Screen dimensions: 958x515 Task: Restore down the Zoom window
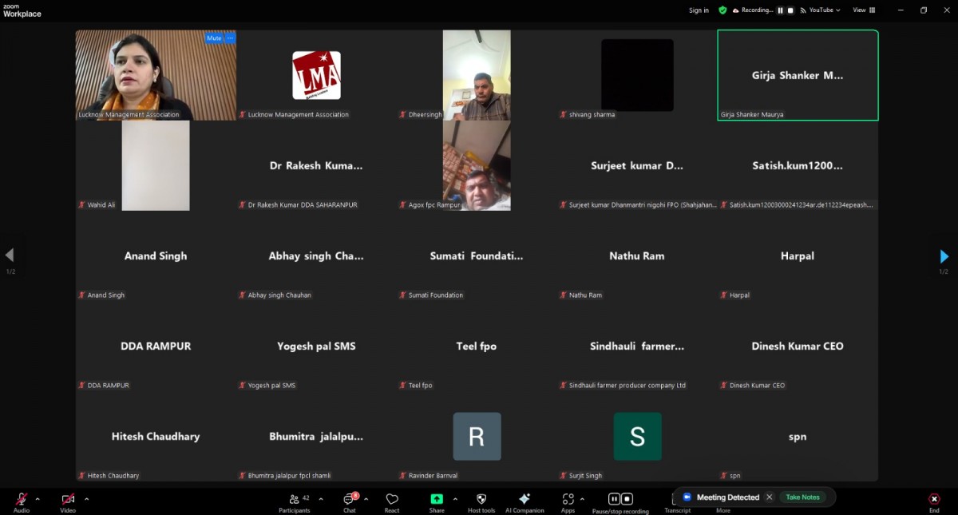924,10
